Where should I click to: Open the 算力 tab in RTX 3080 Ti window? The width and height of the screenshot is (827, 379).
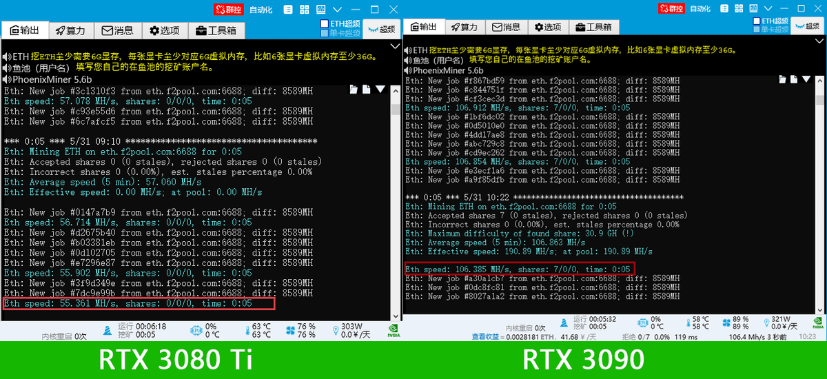71,30
